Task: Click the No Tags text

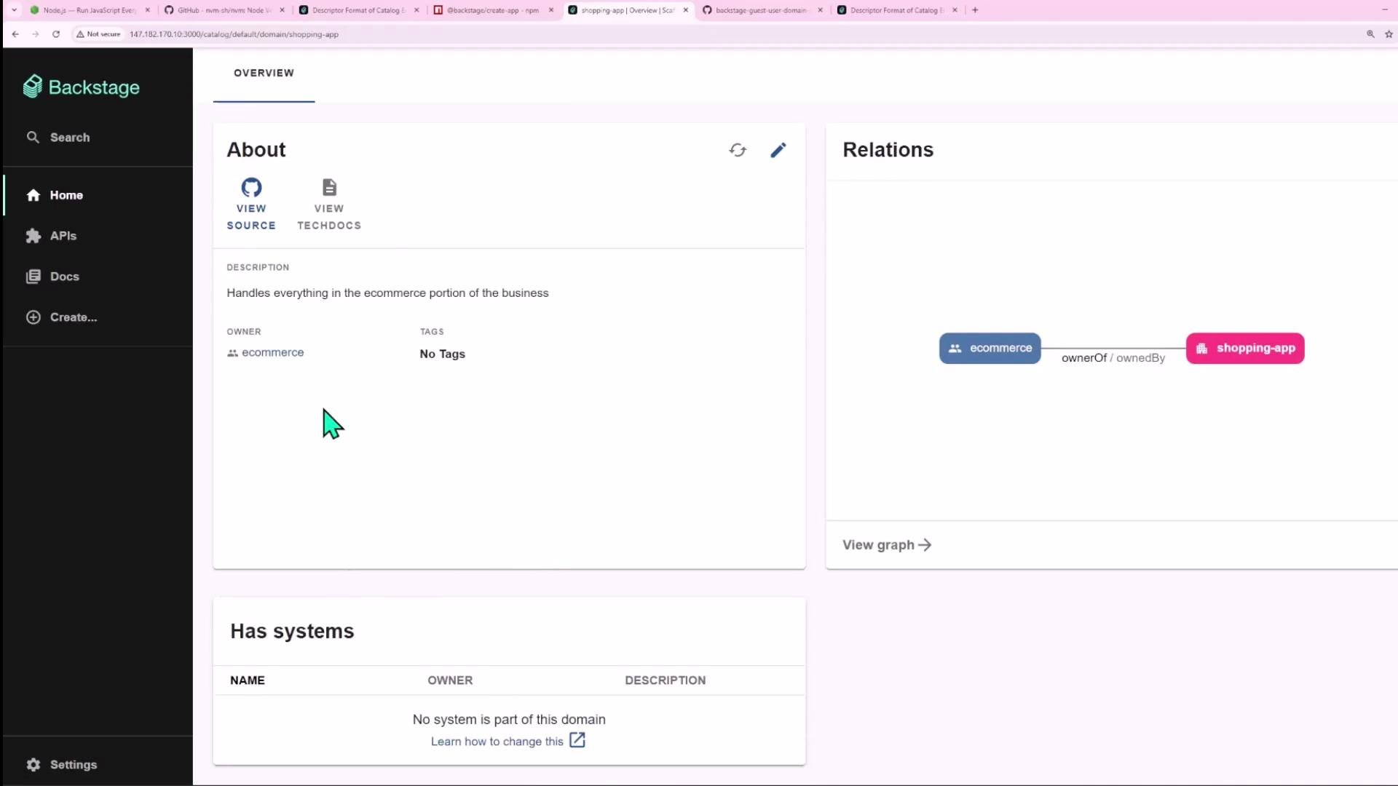Action: [x=442, y=354]
